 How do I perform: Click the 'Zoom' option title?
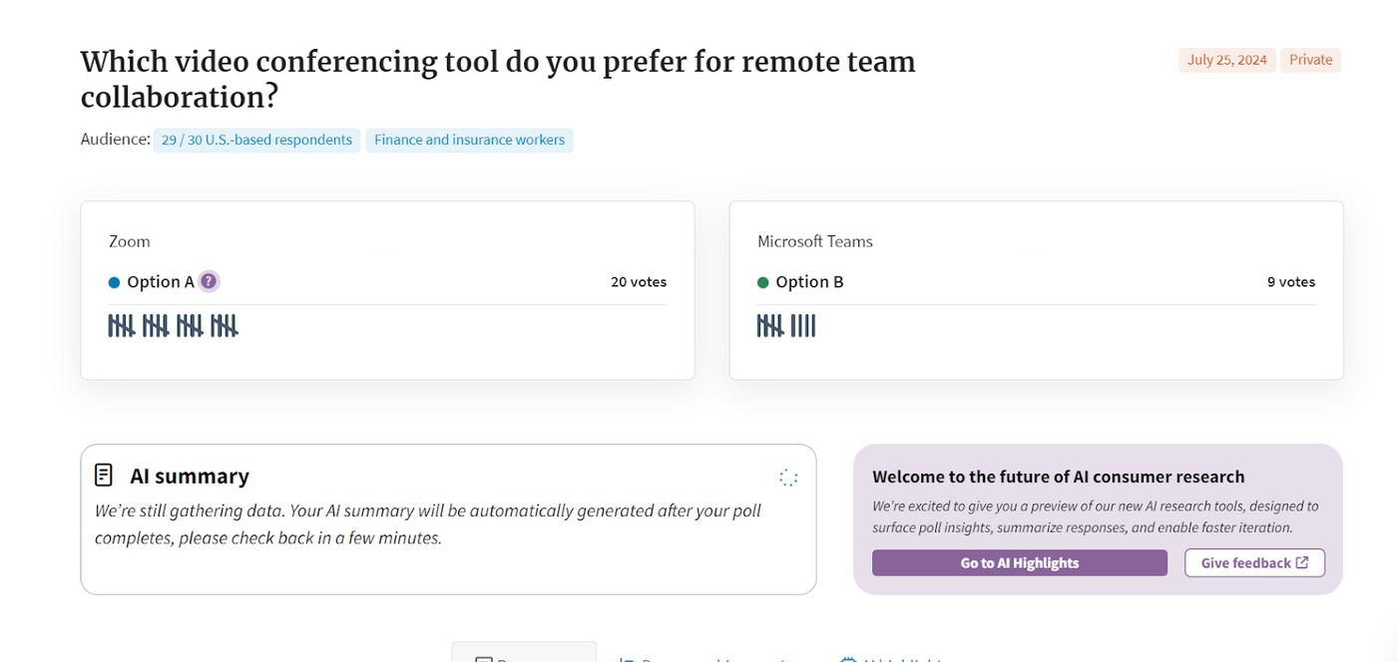pos(130,241)
